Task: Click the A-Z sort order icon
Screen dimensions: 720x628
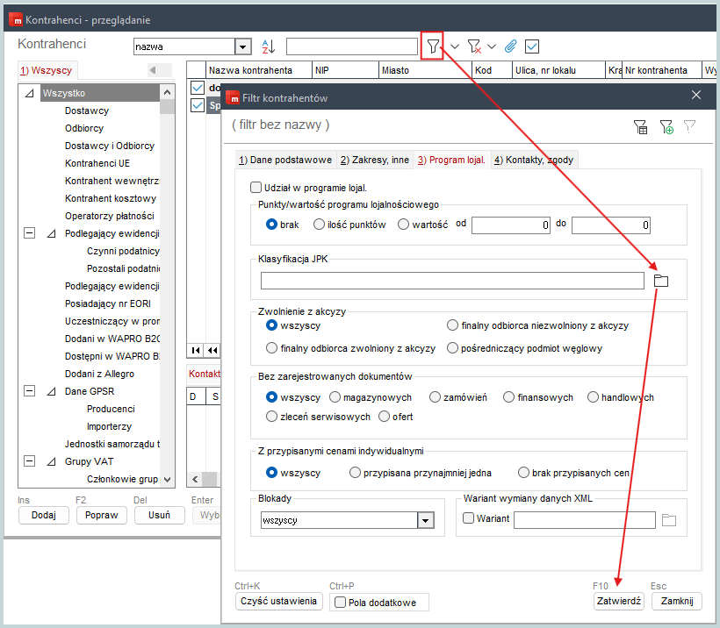Action: pyautogui.click(x=269, y=46)
